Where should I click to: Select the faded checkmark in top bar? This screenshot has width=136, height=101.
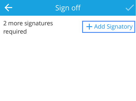[x=130, y=8]
